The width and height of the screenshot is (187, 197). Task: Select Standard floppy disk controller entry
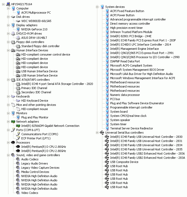pos(40,46)
